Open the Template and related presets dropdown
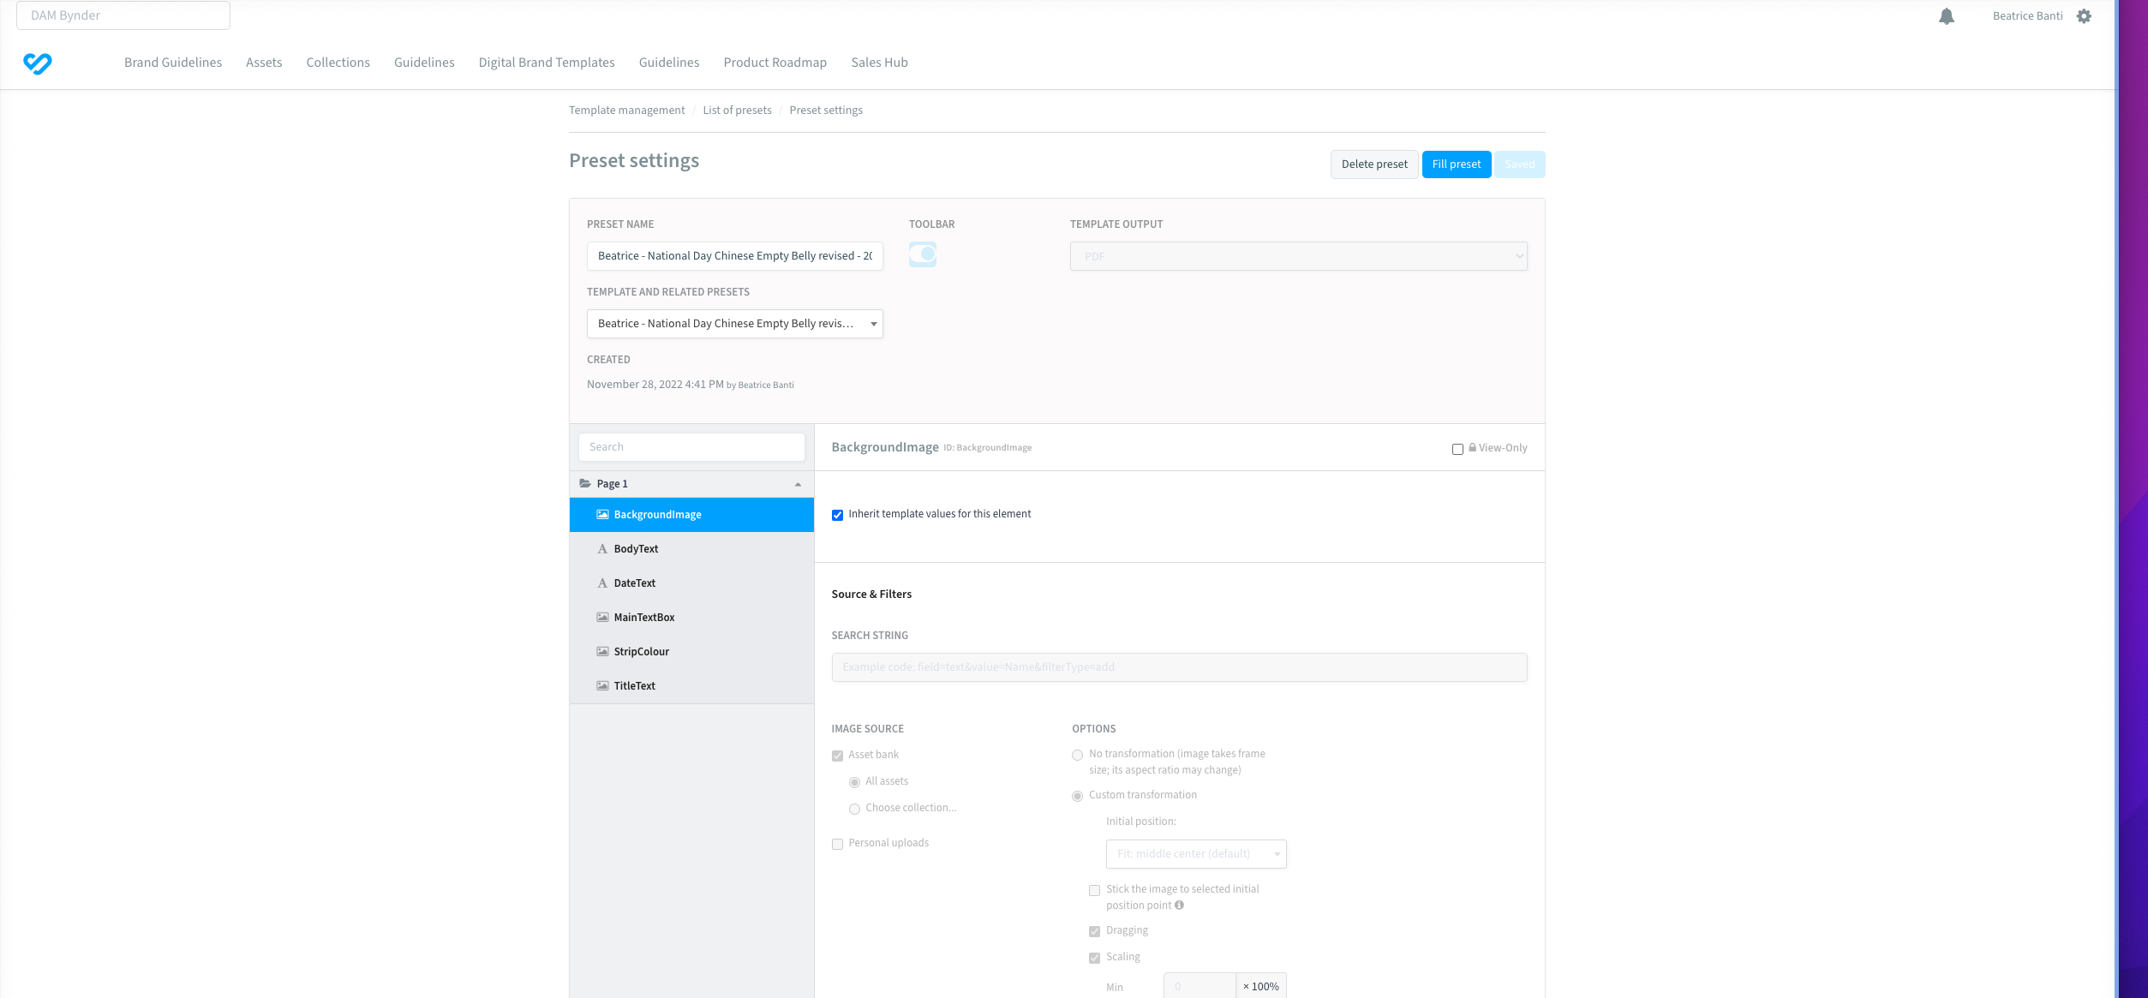The width and height of the screenshot is (2148, 998). tap(734, 324)
